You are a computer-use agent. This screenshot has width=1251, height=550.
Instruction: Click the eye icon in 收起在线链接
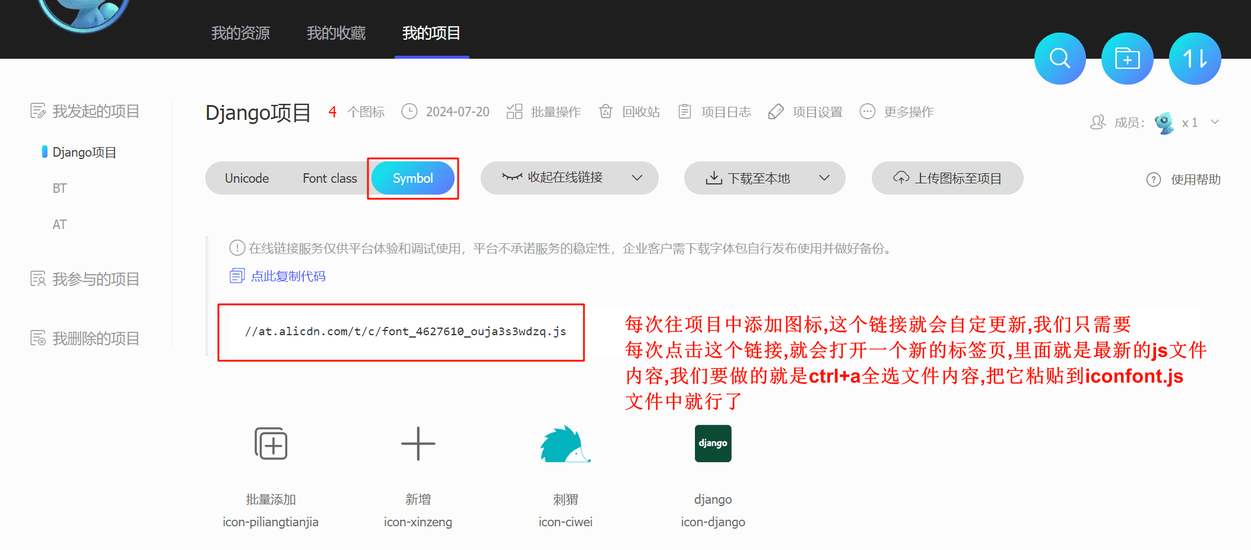[x=512, y=177]
